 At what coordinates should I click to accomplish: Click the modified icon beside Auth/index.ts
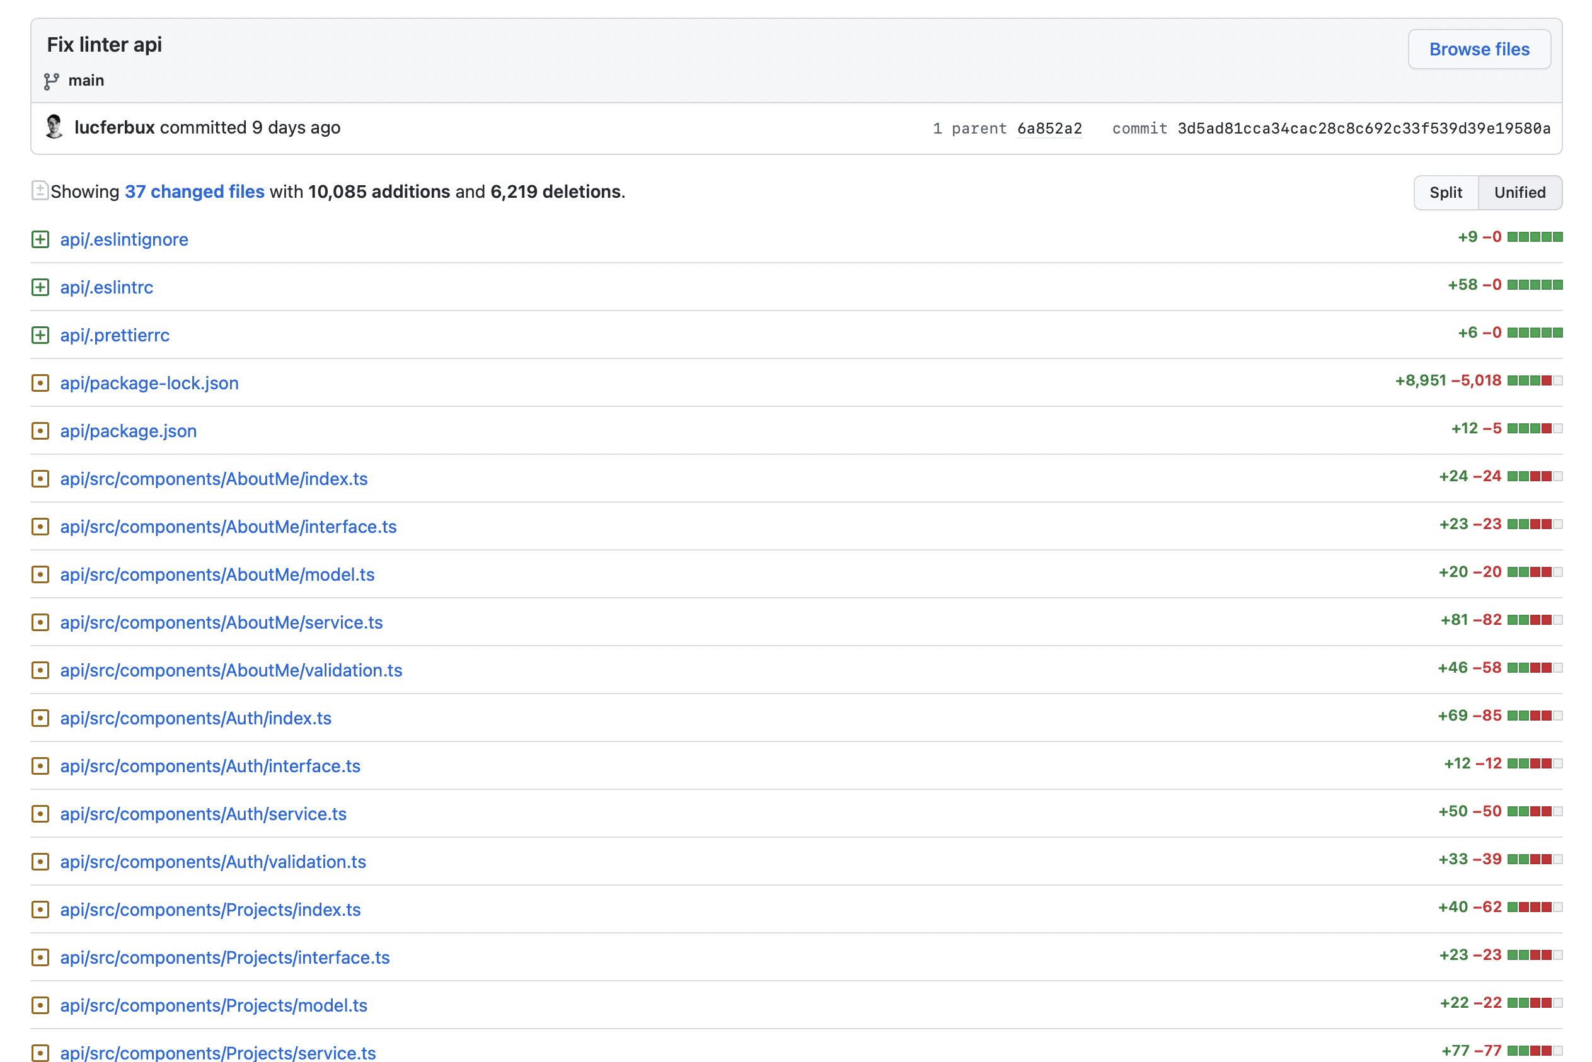pos(40,718)
